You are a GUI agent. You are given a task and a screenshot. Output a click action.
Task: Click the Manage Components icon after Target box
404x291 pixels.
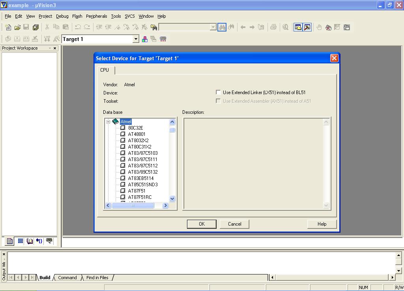tap(163, 39)
